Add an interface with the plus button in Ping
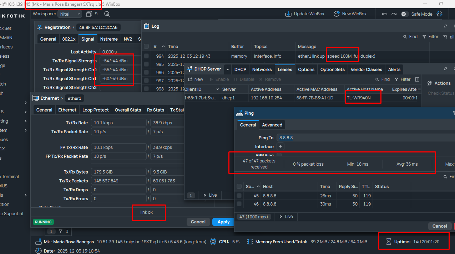 [x=280, y=146]
